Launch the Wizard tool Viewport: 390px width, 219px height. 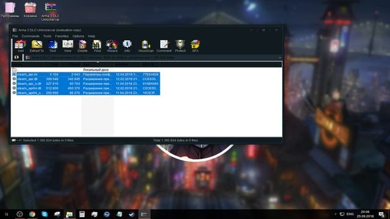[x=112, y=46]
